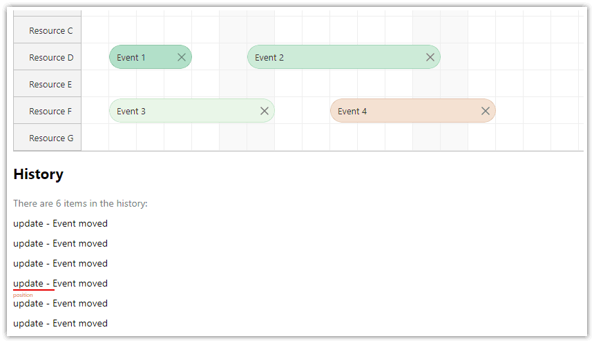Screen dimensions: 594x343
Task: Select the Event 2 bar
Action: pyautogui.click(x=343, y=57)
